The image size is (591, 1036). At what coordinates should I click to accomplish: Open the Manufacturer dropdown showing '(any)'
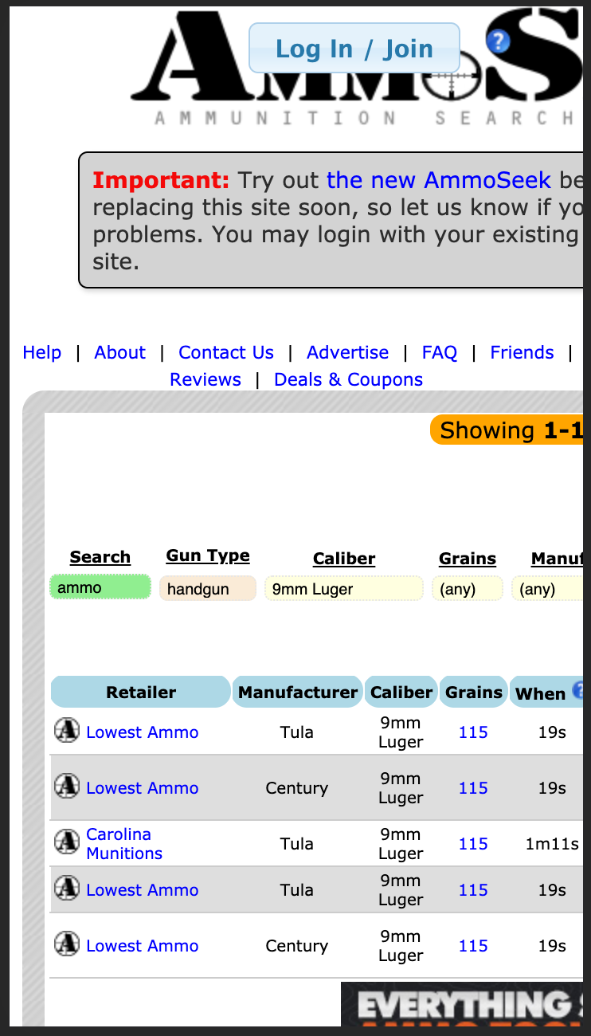(x=548, y=589)
